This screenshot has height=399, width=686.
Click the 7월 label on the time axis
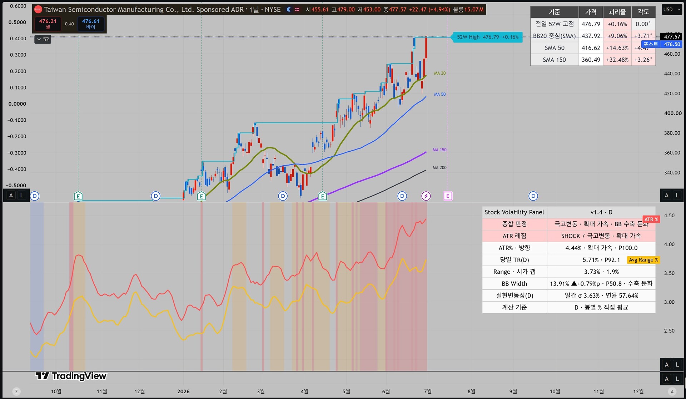coord(428,392)
